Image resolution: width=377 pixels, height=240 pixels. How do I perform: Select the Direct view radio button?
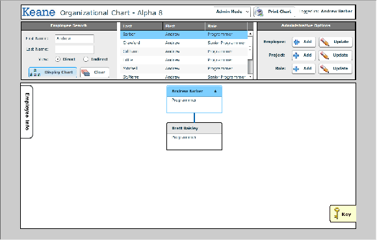58,59
